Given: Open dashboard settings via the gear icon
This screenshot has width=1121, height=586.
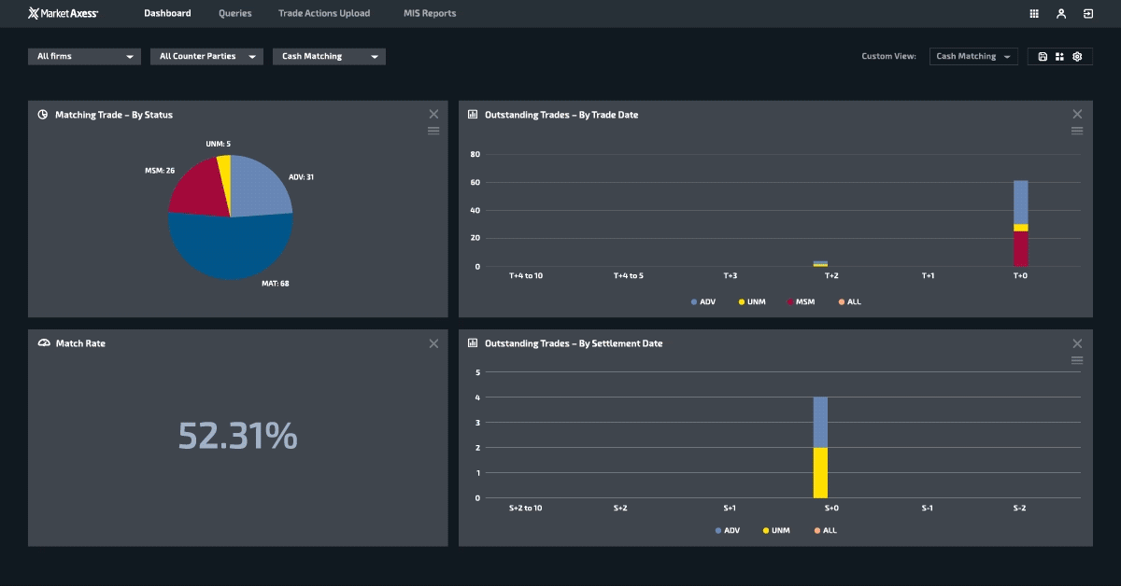Looking at the screenshot, I should click(x=1077, y=56).
